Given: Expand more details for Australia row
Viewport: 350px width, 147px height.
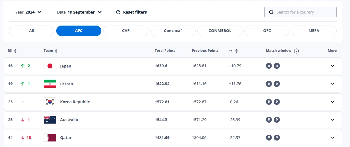Looking at the screenshot, I should tap(332, 120).
